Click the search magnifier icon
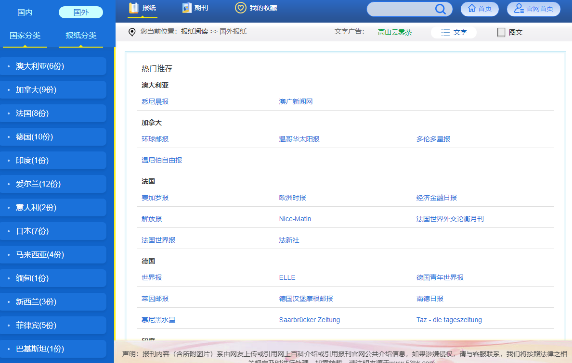 (x=440, y=9)
